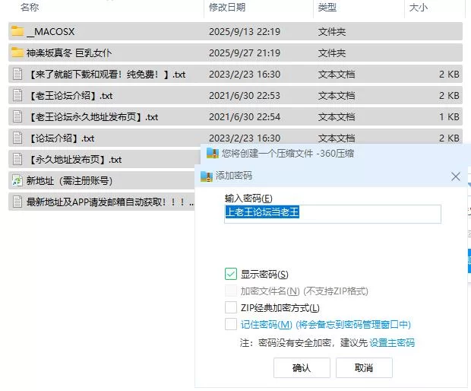Click the 显示密码(S) label text
Viewport: 471px width, 391px height.
pos(264,275)
